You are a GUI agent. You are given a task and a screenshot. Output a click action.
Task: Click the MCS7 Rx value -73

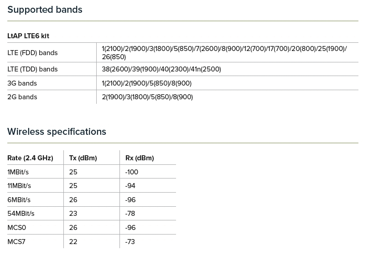[x=130, y=242]
